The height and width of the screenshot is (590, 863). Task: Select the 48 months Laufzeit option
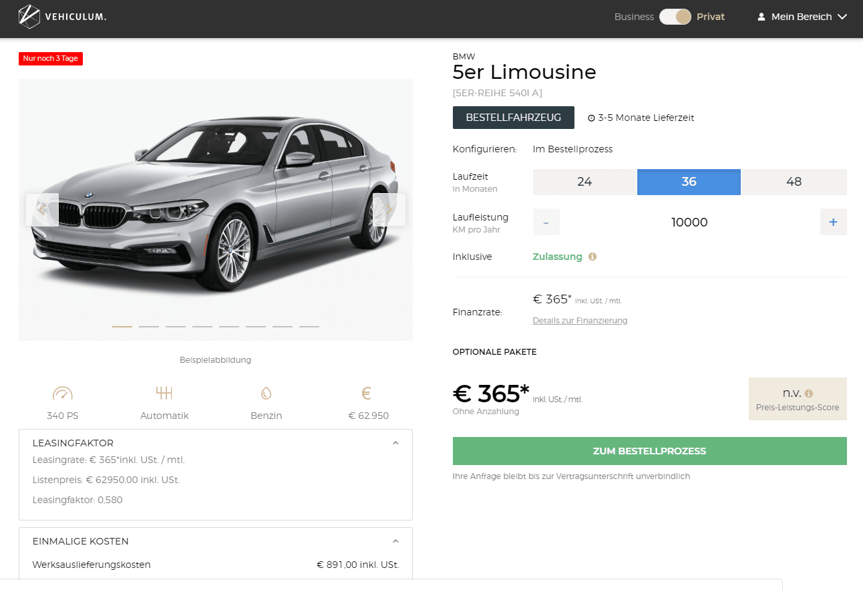[x=794, y=182]
